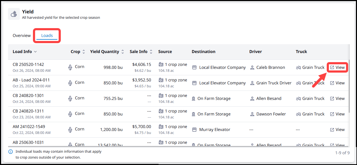Switch to the Overview tab

22,36
